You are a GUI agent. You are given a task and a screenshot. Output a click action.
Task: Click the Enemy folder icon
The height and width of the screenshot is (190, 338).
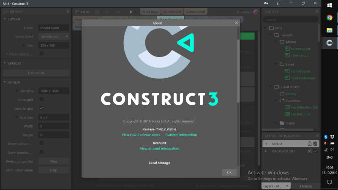(282, 93)
